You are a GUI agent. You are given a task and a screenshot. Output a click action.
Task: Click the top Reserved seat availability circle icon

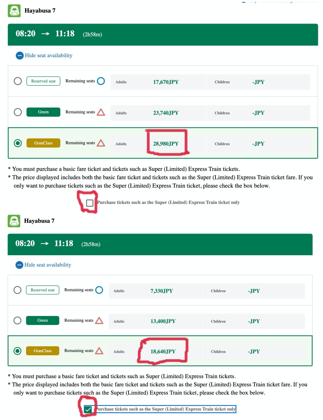[101, 81]
